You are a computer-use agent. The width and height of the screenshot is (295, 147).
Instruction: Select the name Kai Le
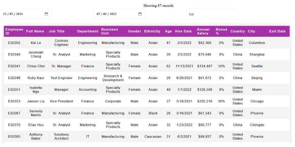36,43
